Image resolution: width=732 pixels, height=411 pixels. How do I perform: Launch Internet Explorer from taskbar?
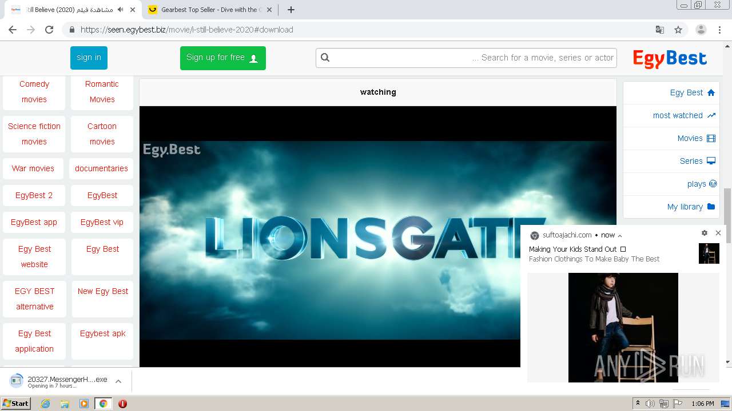point(45,404)
